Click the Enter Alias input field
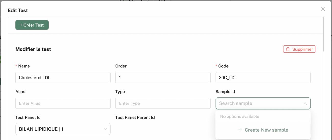Viewport: 332px width, 140px height. [x=63, y=103]
